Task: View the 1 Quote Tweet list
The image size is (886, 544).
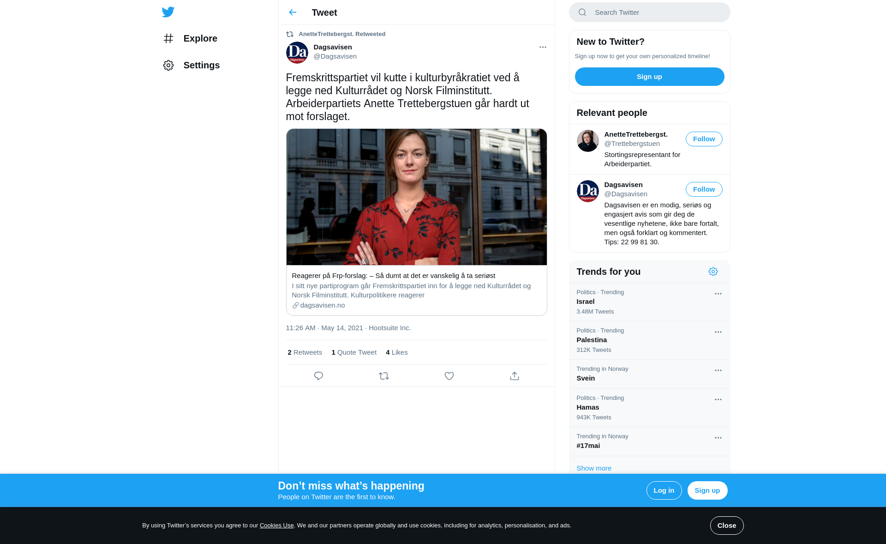Action: 354,352
